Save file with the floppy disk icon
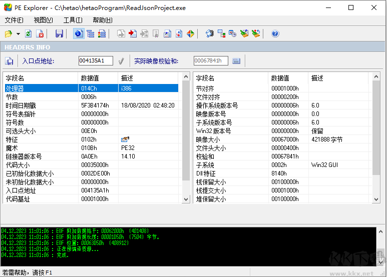Screen dimensions: 387x277 click(x=59, y=34)
